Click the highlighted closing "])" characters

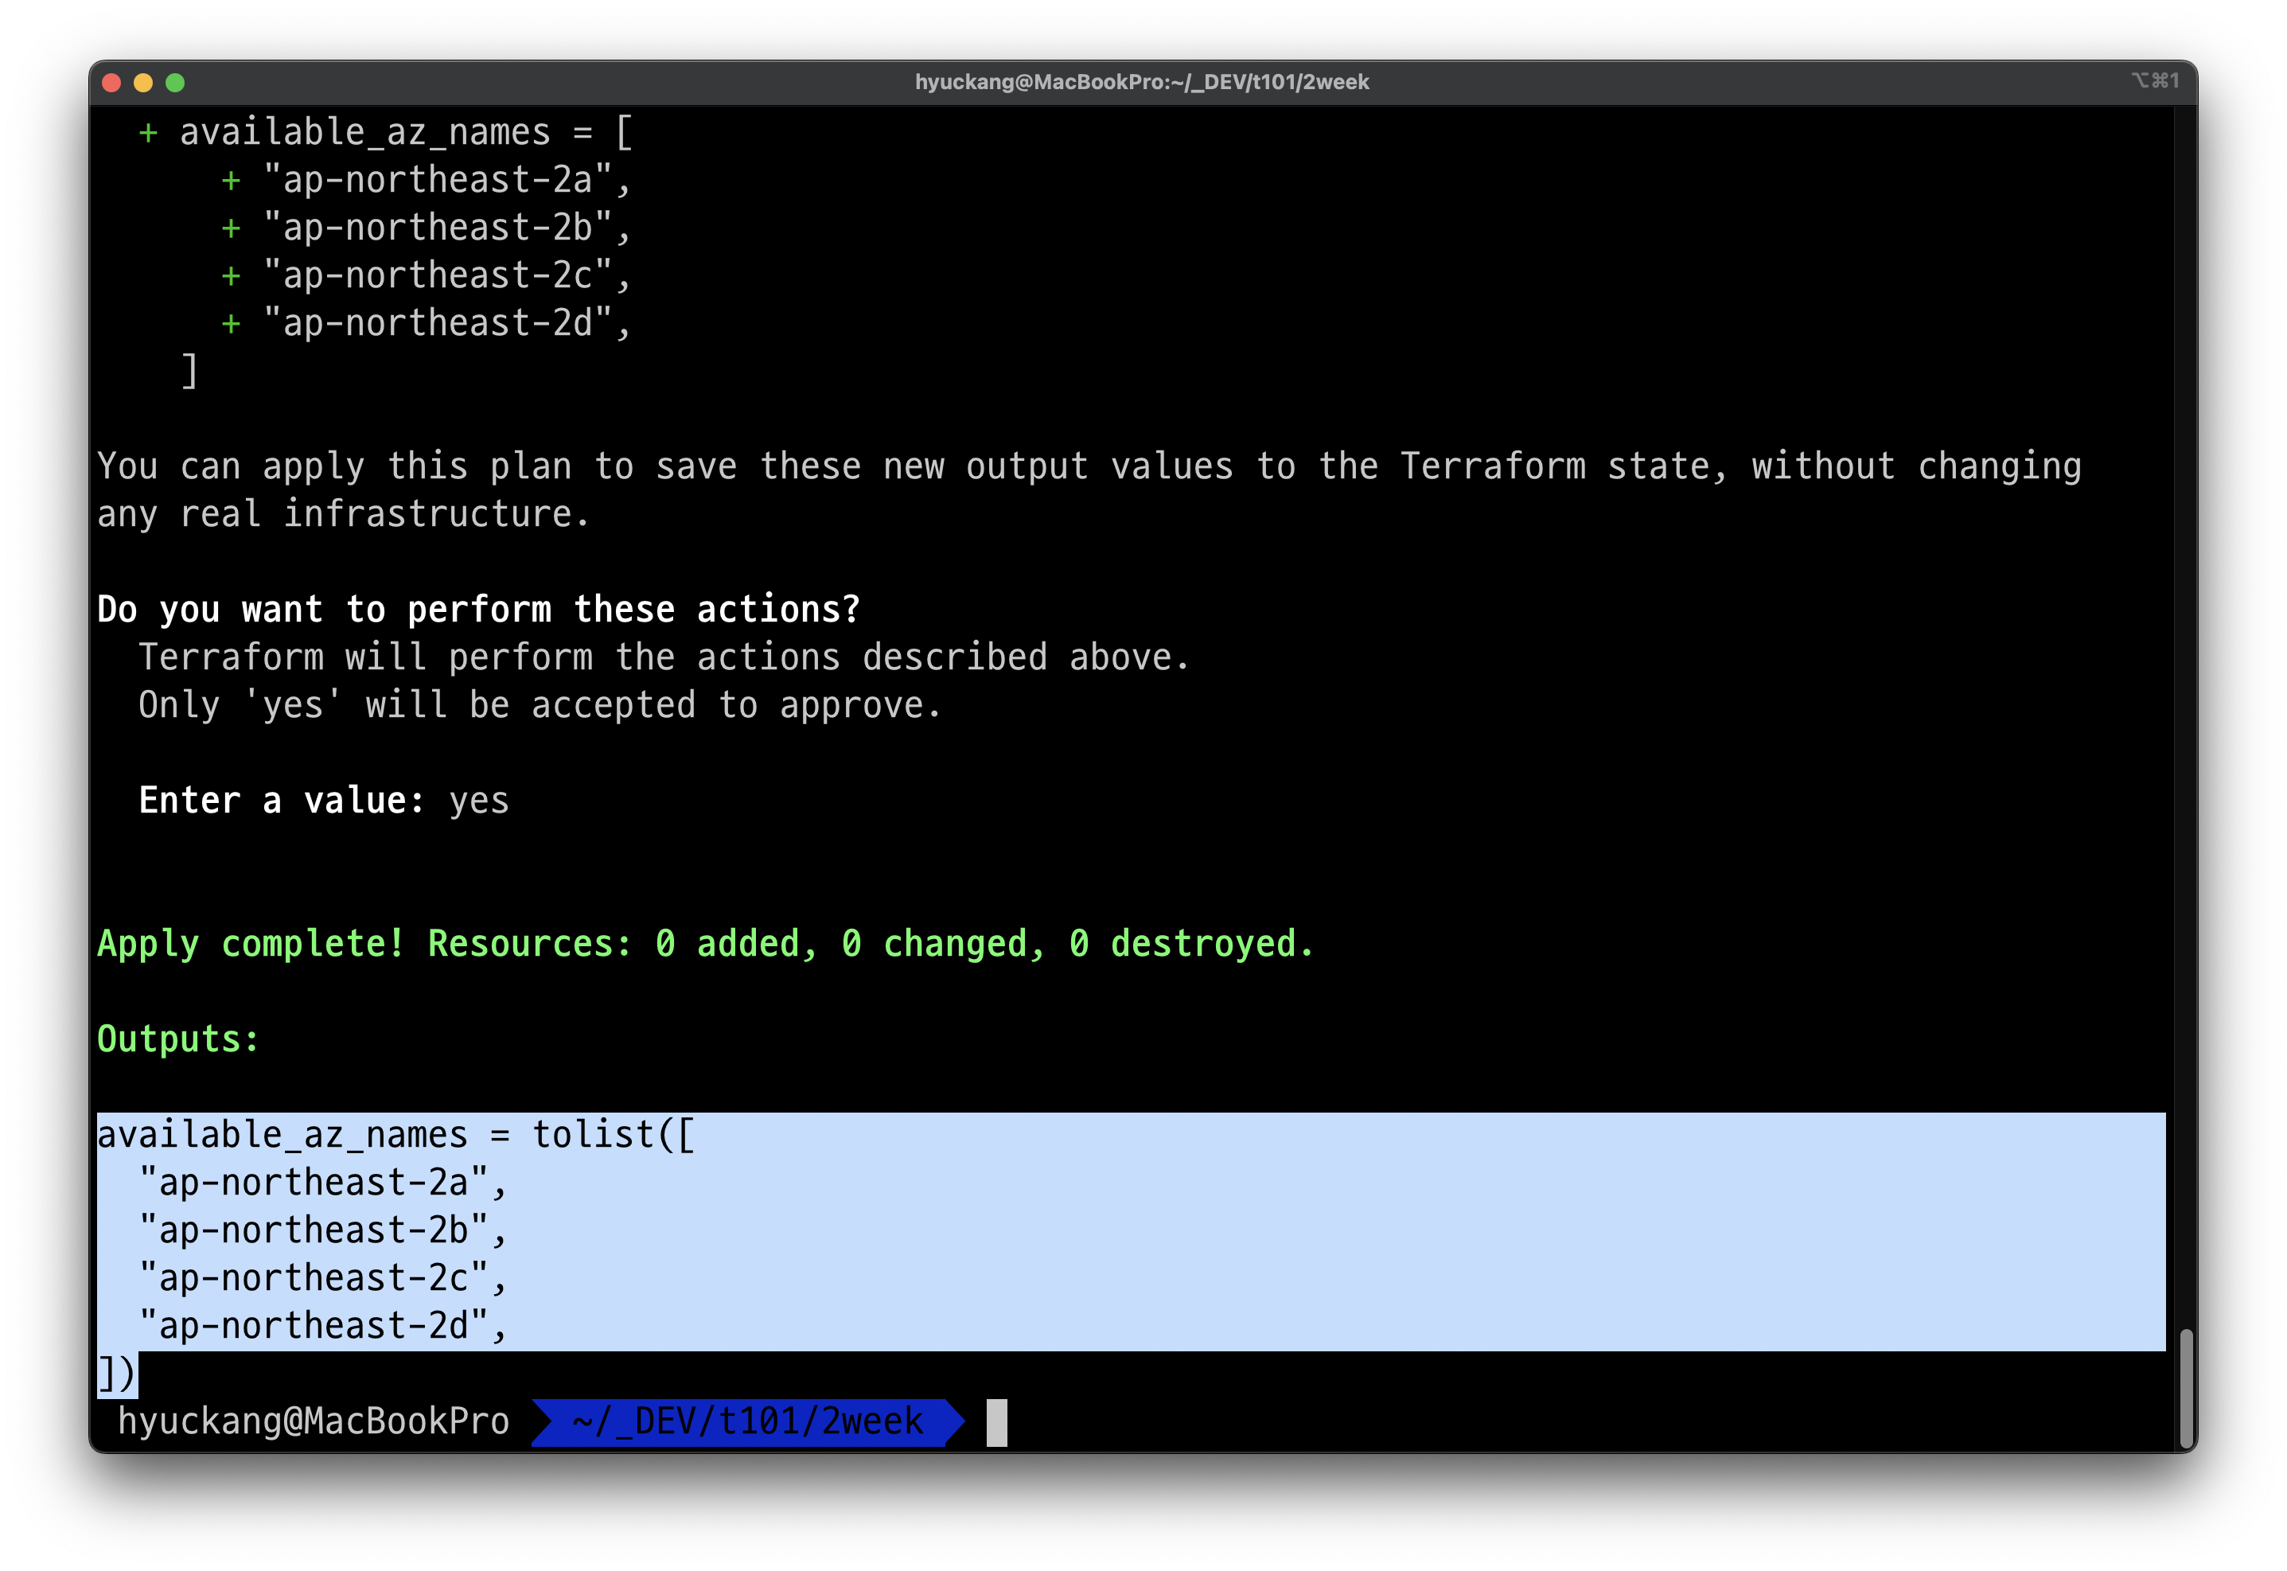pos(117,1374)
